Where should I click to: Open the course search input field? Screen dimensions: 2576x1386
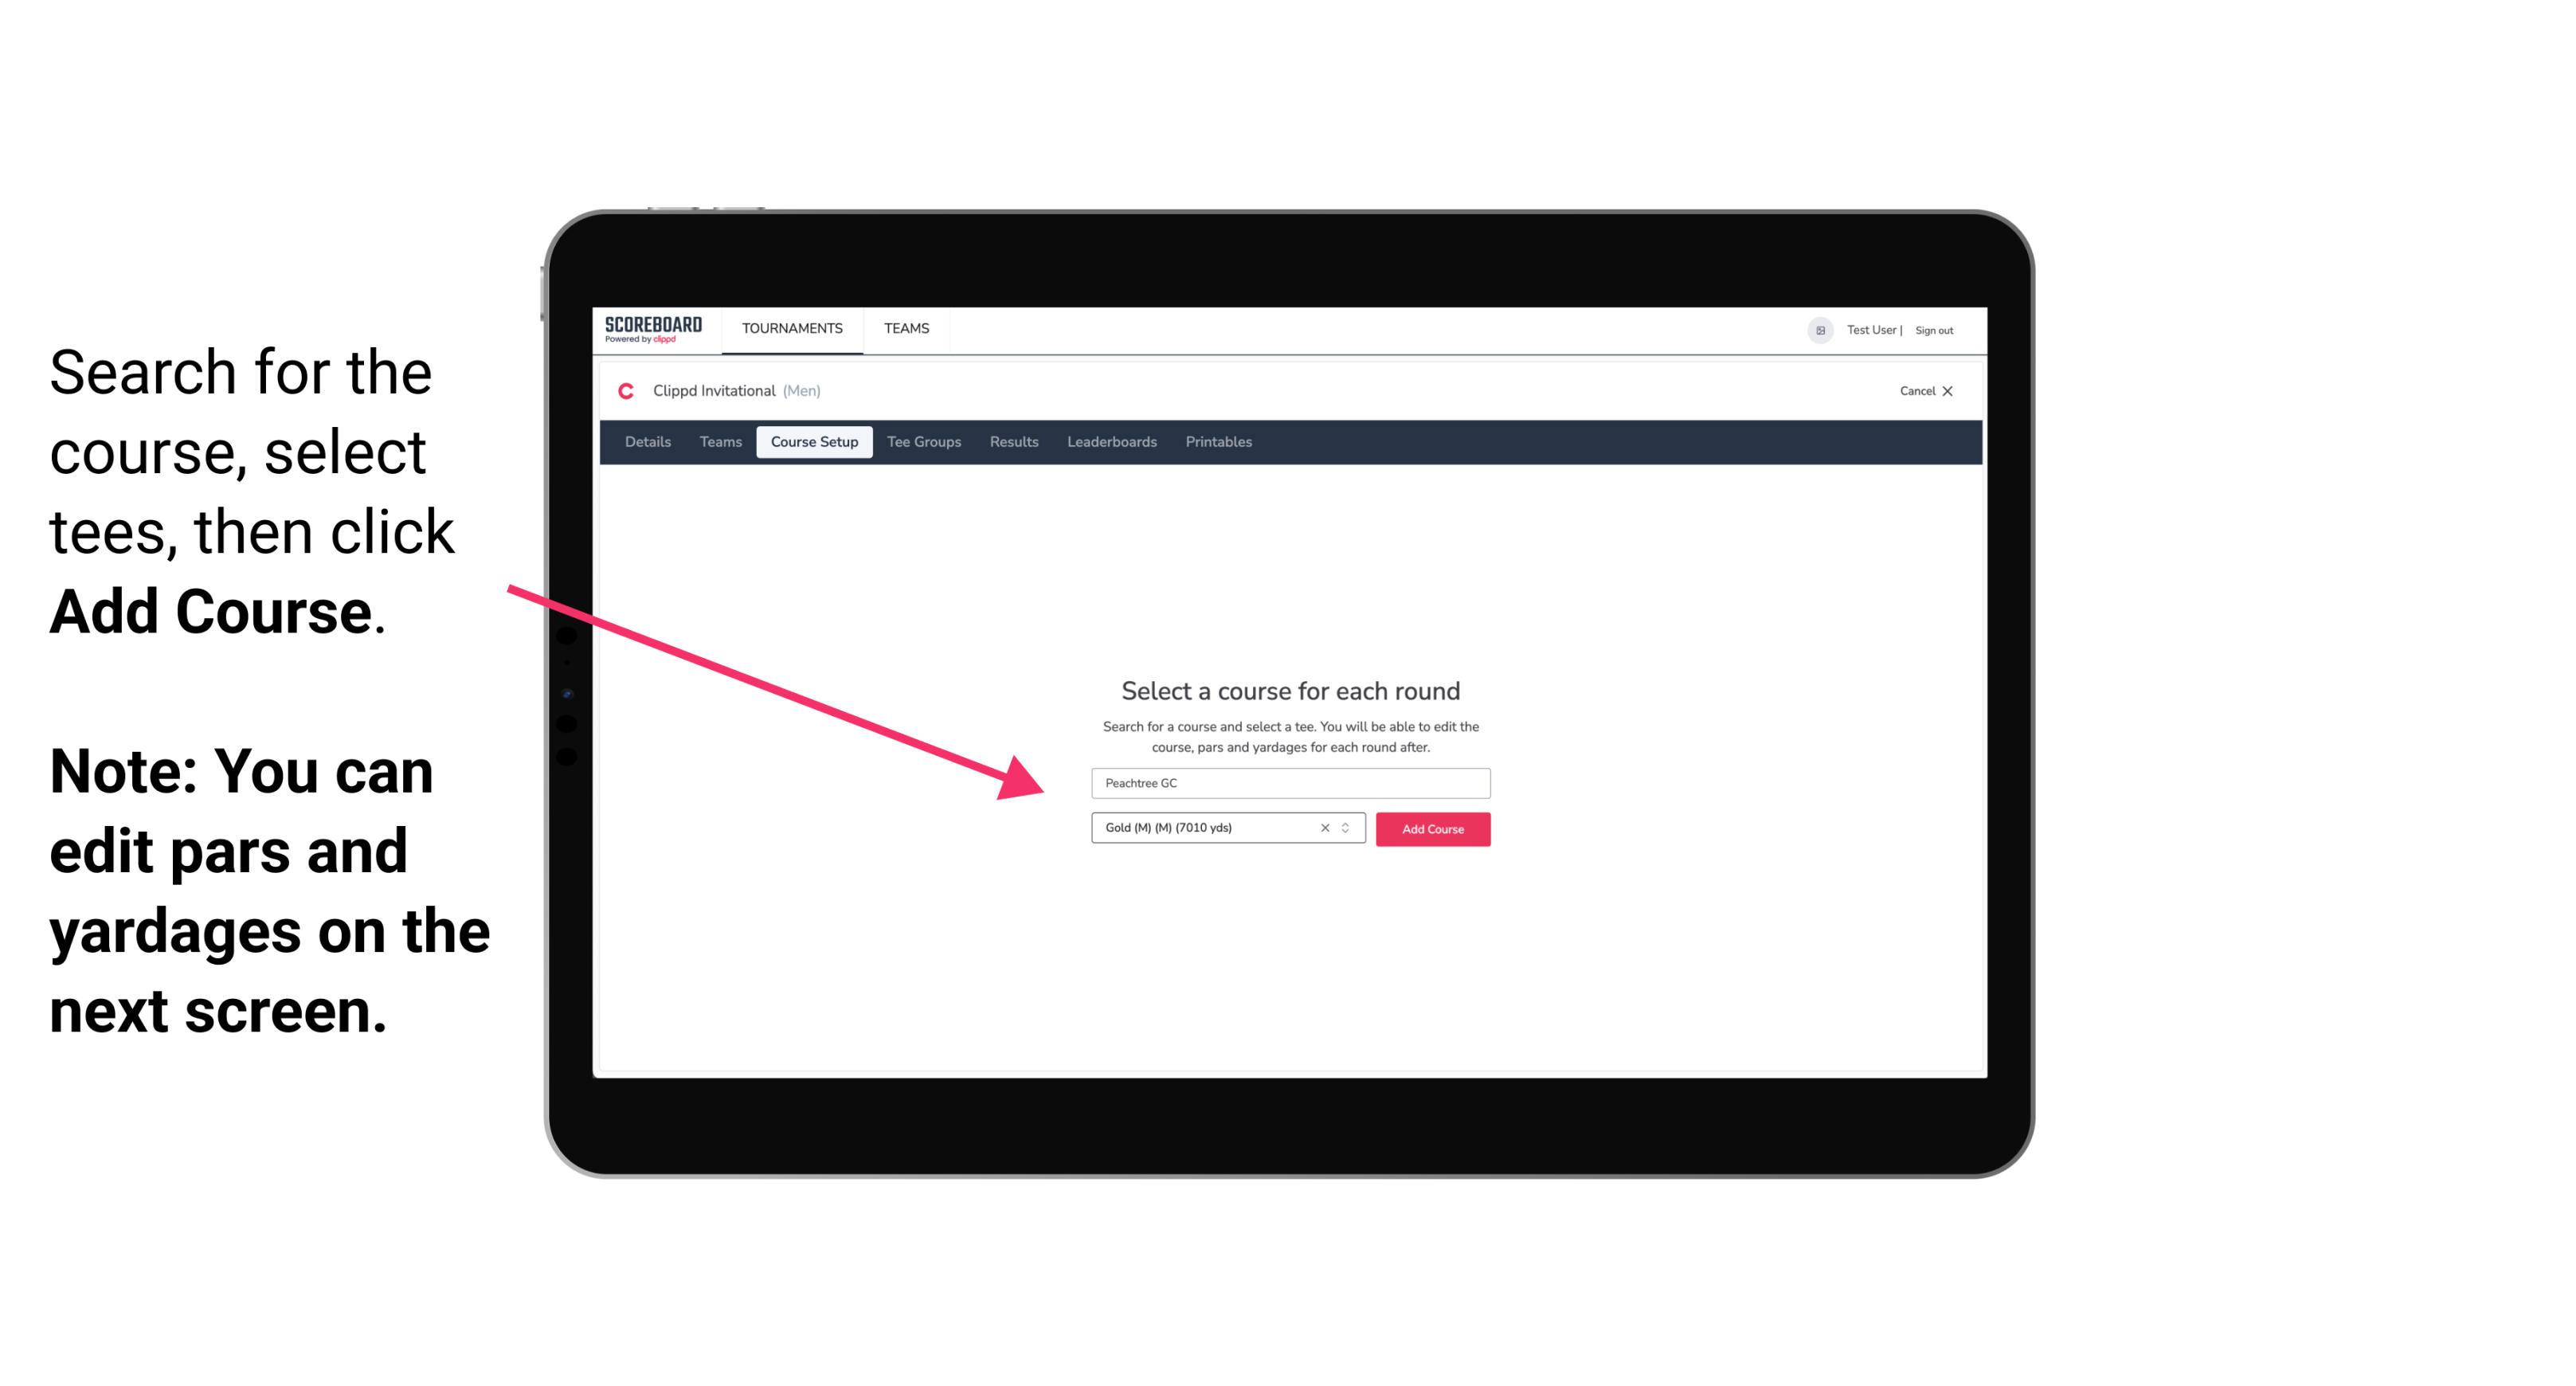tap(1290, 781)
